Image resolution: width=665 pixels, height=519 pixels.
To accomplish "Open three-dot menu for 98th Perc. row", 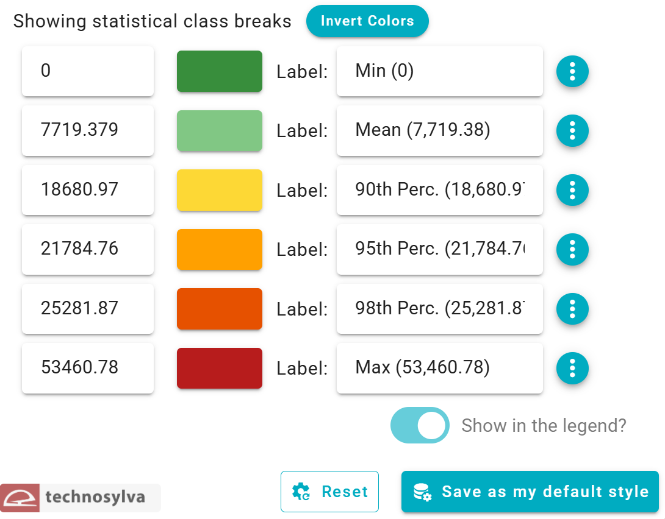I will point(572,309).
